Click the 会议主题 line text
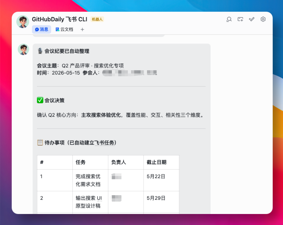This screenshot has width=283, height=225. pyautogui.click(x=80, y=65)
